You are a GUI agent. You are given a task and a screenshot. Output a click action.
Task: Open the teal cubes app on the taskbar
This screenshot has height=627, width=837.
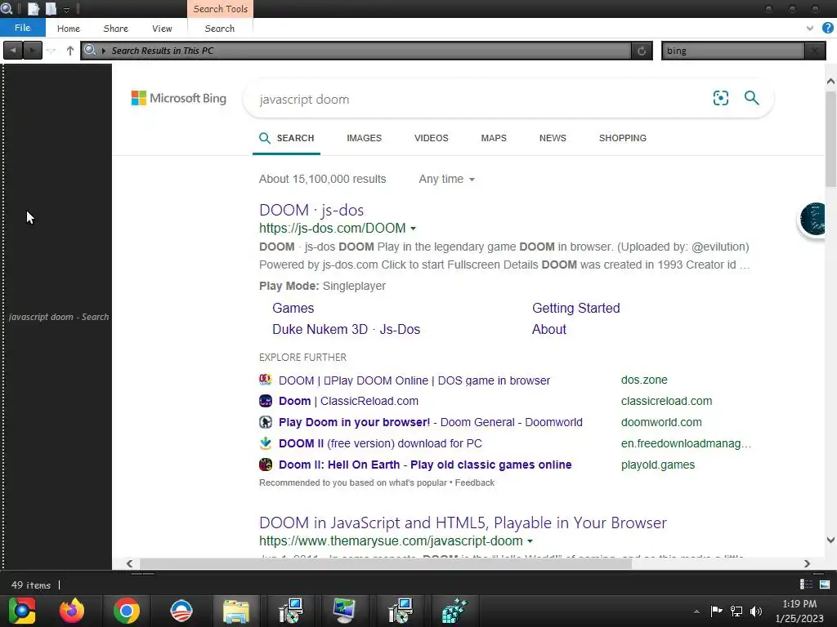coord(454,611)
